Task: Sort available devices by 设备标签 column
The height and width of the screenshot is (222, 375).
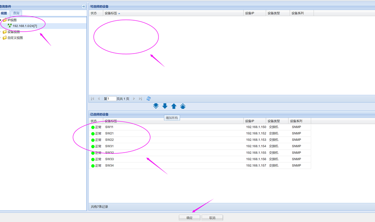Action: point(173,13)
